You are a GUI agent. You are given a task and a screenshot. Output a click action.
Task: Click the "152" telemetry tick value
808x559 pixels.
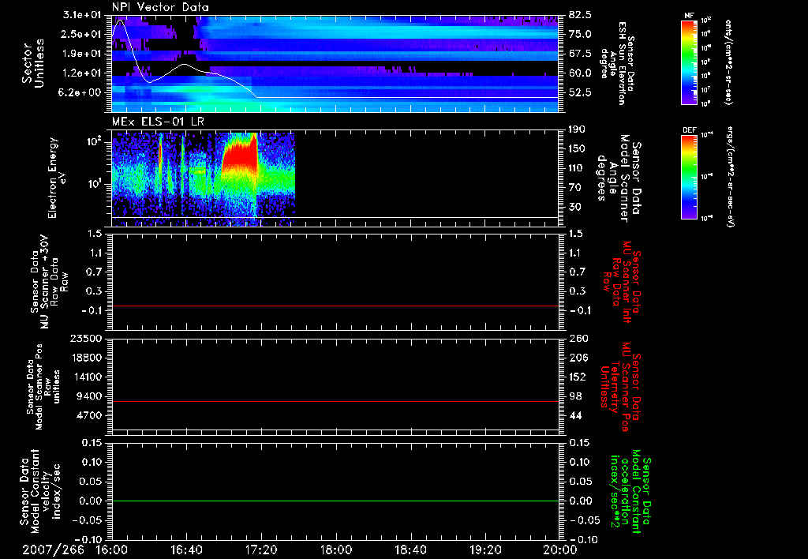pos(578,377)
